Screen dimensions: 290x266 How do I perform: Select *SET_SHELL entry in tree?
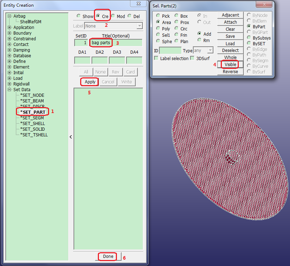click(32, 124)
